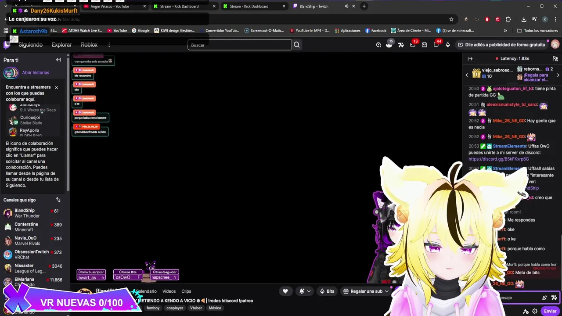Dismiss the collaboration tip card
The height and width of the screenshot is (316, 562).
[56, 87]
